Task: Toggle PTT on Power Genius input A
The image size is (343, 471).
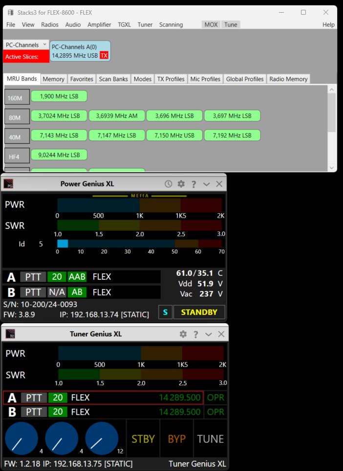Action: [33, 277]
